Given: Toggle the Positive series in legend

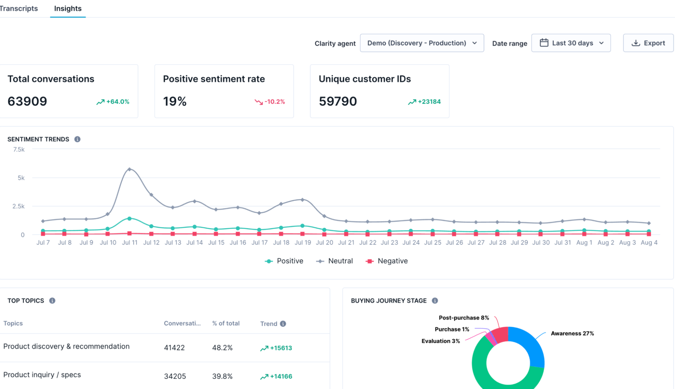Looking at the screenshot, I should (x=284, y=261).
